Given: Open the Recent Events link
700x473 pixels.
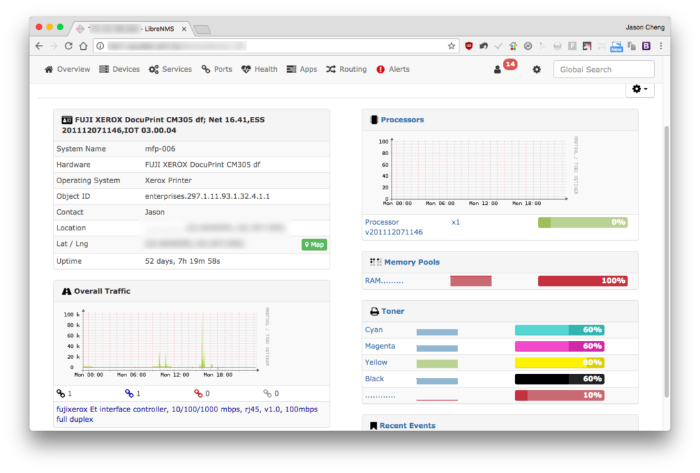Looking at the screenshot, I should [x=407, y=425].
